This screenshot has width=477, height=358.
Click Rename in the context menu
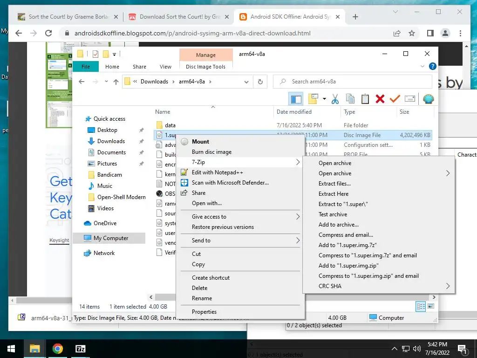pyautogui.click(x=240, y=298)
